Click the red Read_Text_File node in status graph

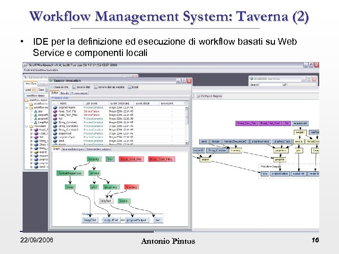pyautogui.click(x=131, y=159)
